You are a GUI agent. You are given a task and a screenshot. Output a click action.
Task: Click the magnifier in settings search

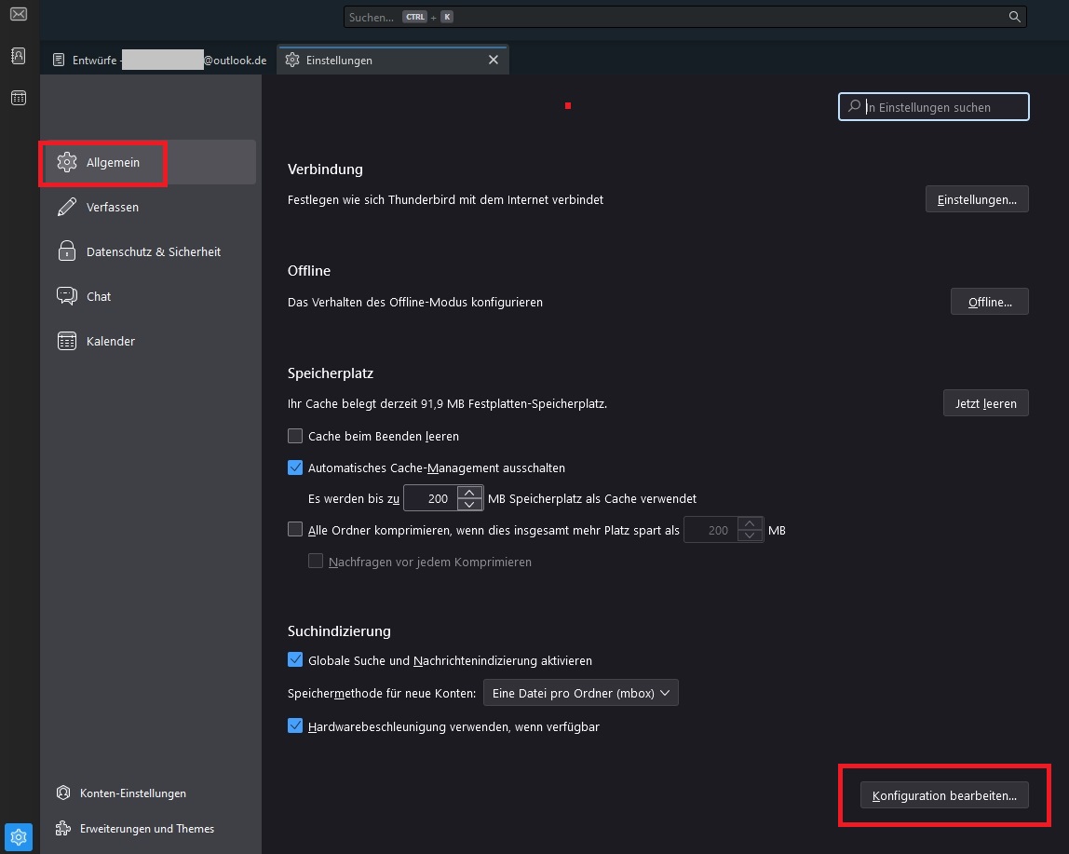[854, 106]
